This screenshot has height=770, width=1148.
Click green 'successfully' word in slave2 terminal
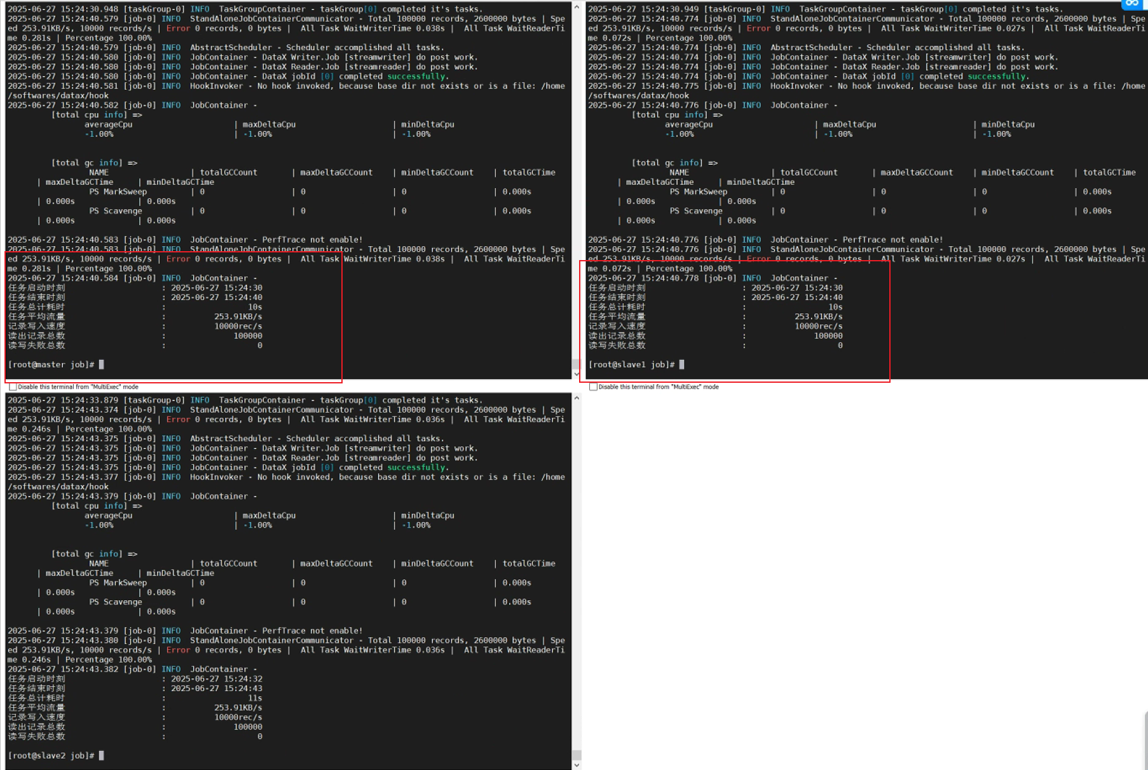(x=416, y=467)
